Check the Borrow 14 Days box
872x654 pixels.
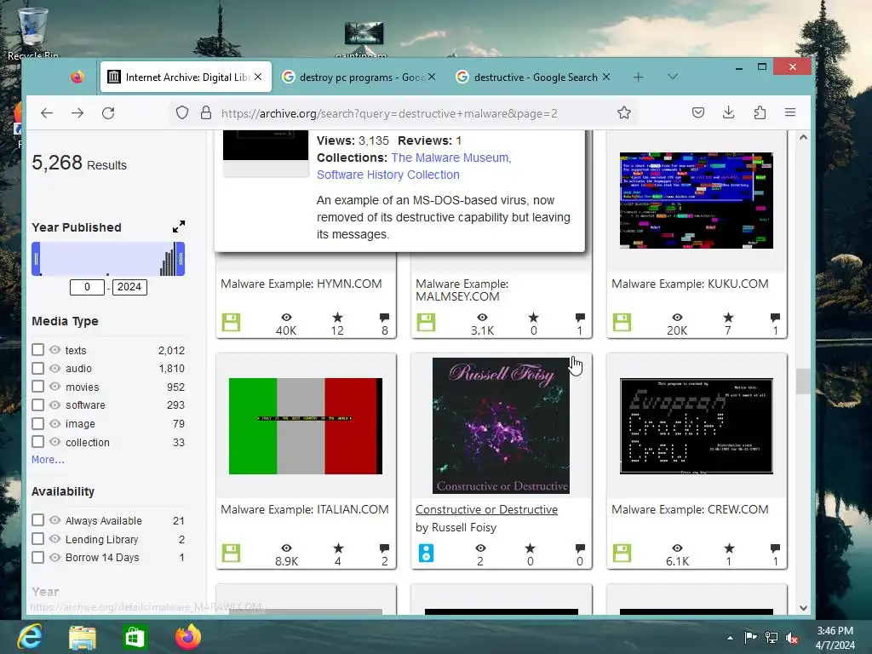[37, 557]
